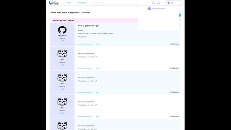See this user's posts only on first Tim reply

pos(85,68)
